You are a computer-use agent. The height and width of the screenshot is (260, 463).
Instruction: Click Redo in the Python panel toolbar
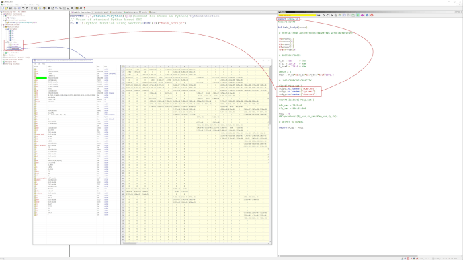click(327, 15)
